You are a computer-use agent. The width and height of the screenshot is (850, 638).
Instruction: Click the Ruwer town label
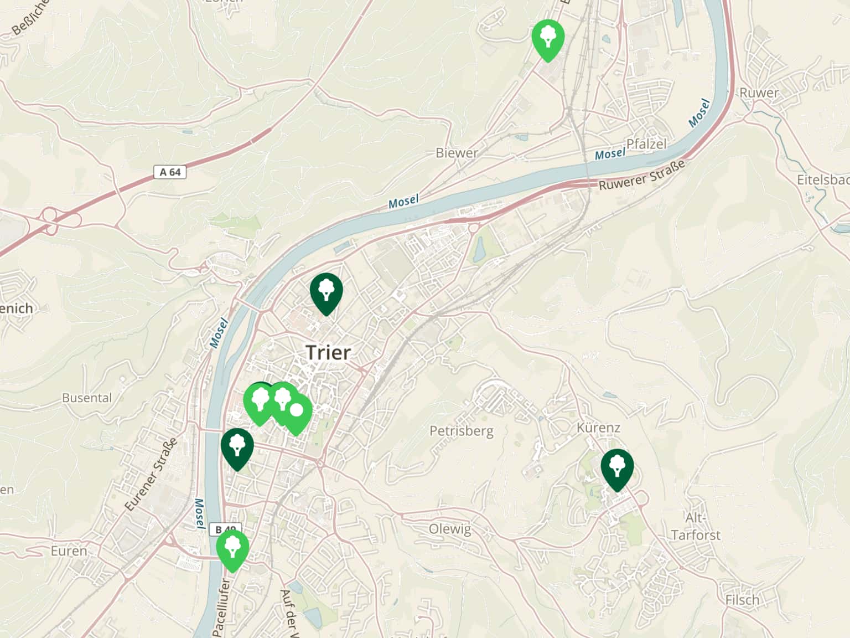(759, 93)
